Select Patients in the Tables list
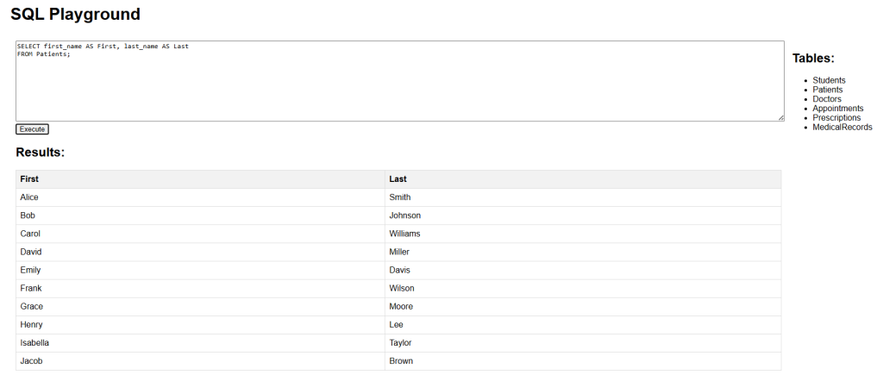This screenshot has width=883, height=381. tap(828, 90)
